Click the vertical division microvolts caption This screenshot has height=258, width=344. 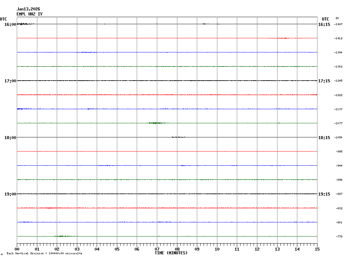[44, 253]
